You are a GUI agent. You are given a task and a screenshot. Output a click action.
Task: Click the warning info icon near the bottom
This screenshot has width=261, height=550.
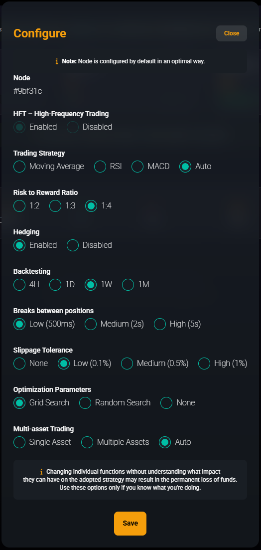tap(41, 472)
